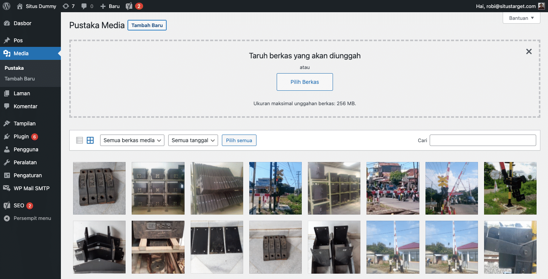Click the Tambah Baru button beside title
The width and height of the screenshot is (548, 279).
pos(147,26)
